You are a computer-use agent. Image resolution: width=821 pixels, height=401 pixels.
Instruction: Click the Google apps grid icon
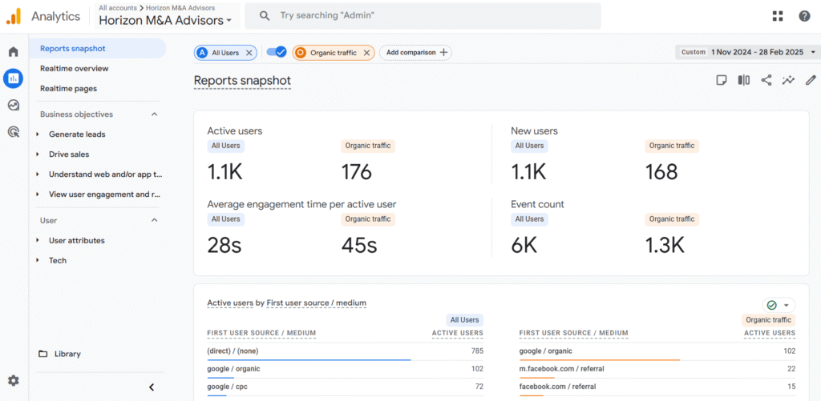pyautogui.click(x=778, y=16)
